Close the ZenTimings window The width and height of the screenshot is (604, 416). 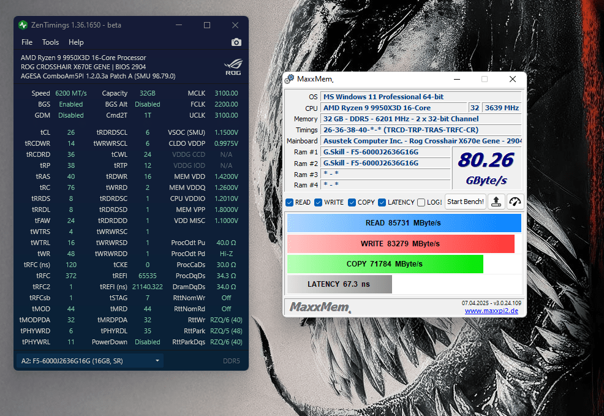point(235,25)
